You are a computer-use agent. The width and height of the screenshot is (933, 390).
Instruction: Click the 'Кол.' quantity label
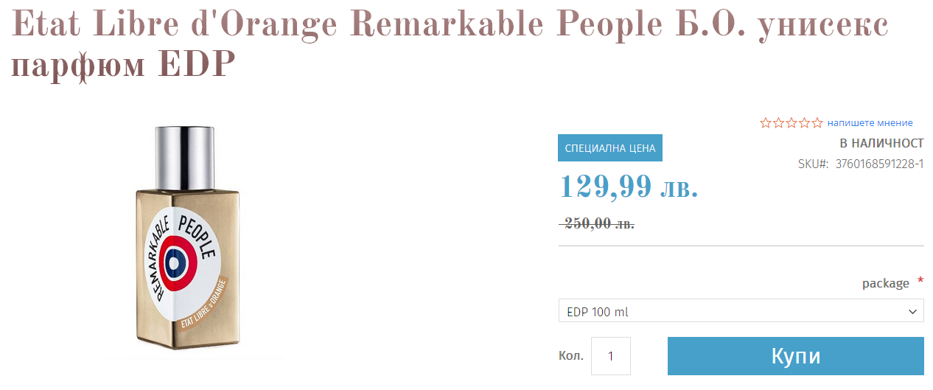tap(571, 356)
